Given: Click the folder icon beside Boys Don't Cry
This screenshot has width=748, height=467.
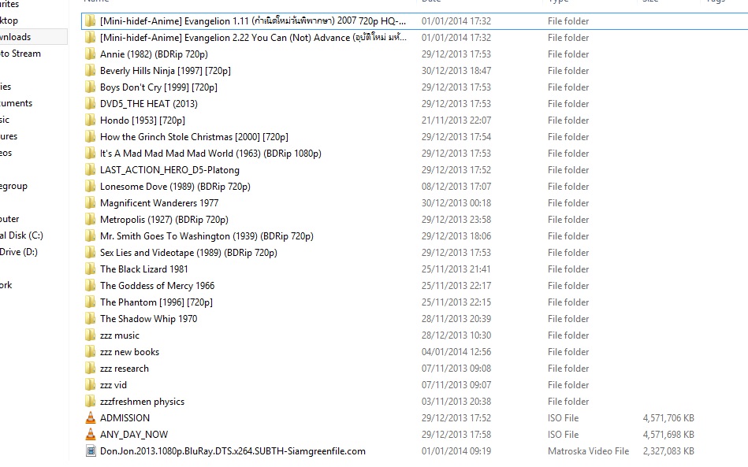Looking at the screenshot, I should pos(90,87).
